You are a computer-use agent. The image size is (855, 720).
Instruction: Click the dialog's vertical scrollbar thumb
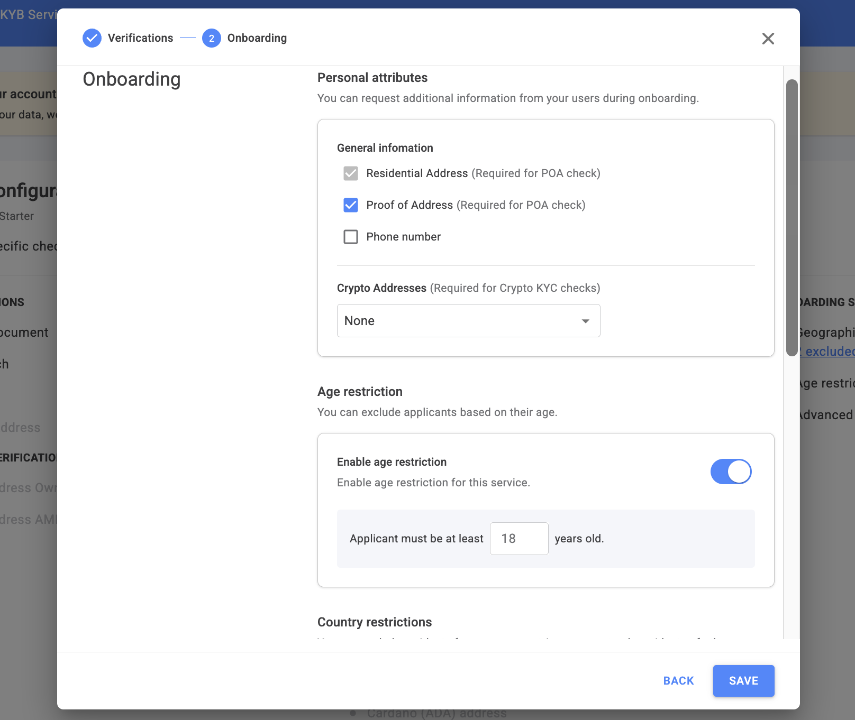coord(792,217)
